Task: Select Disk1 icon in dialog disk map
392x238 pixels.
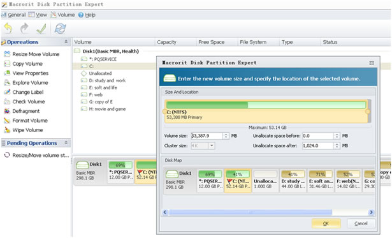Action: pos(171,174)
